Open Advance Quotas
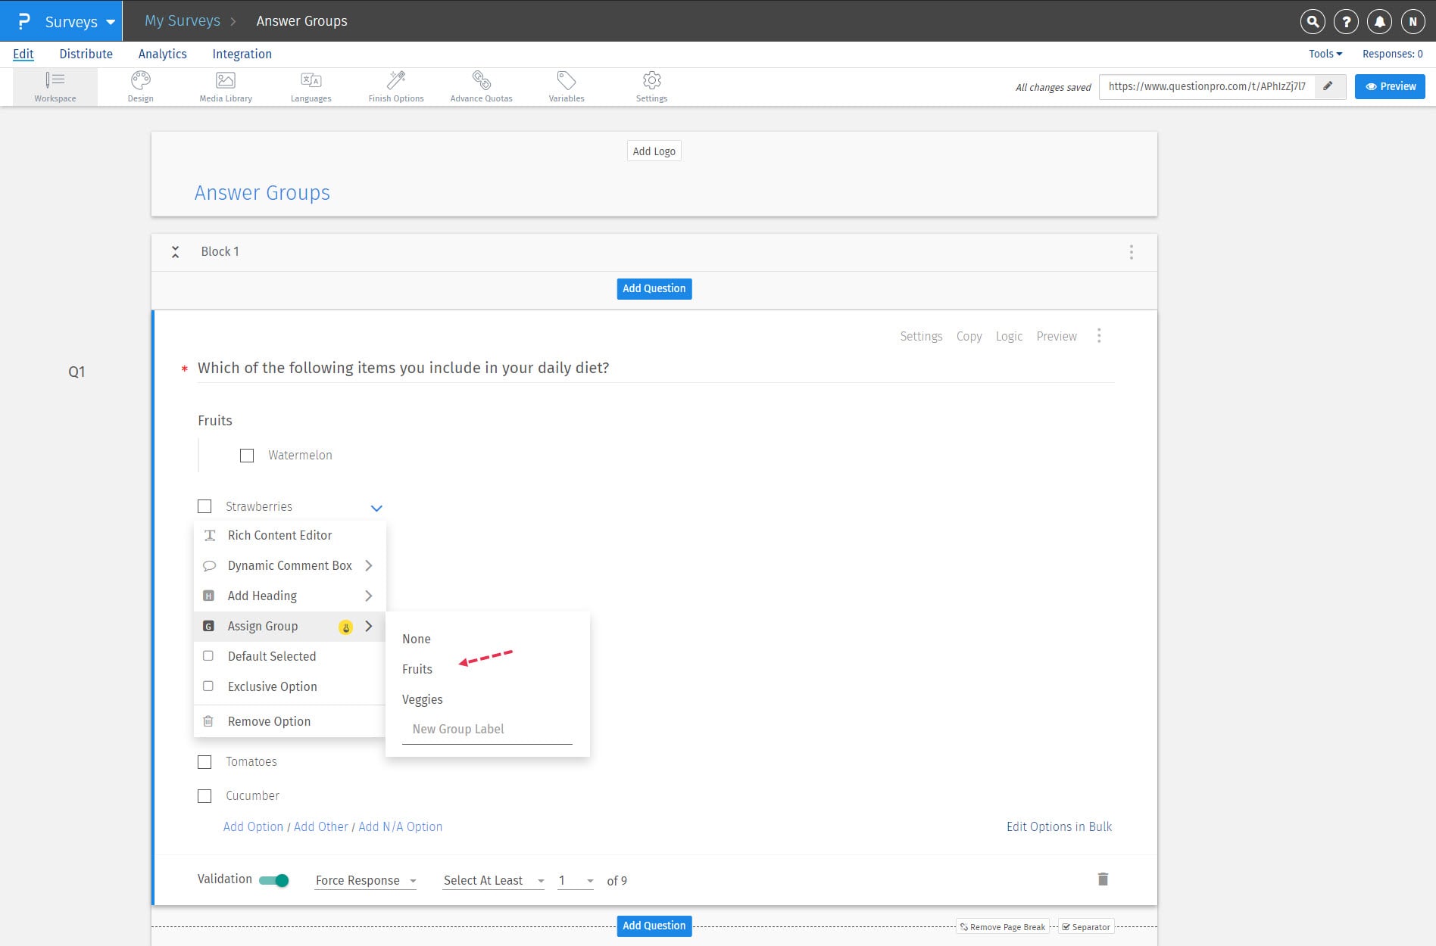Image resolution: width=1436 pixels, height=946 pixels. [481, 86]
